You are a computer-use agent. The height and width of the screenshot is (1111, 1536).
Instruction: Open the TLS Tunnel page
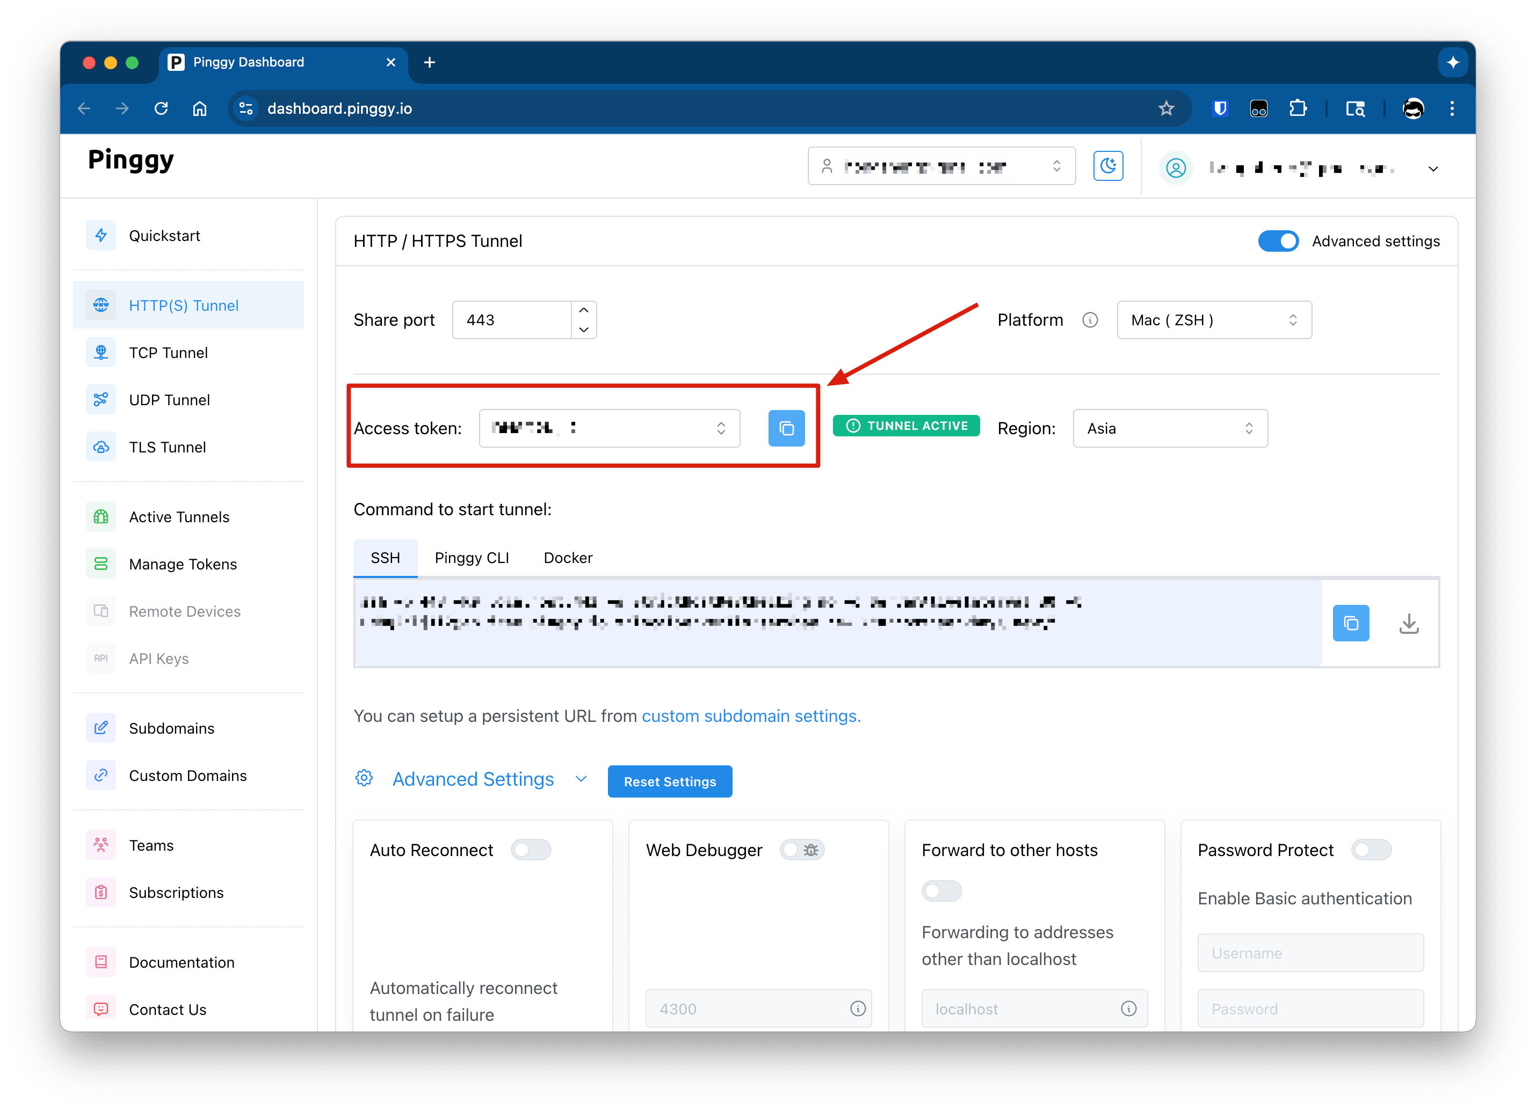click(x=189, y=447)
